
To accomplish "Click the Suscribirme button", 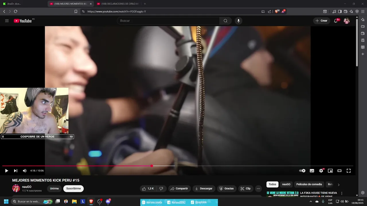I will 73,189.
